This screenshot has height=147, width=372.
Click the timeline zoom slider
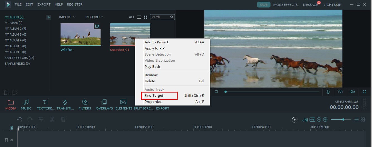pyautogui.click(x=341, y=119)
